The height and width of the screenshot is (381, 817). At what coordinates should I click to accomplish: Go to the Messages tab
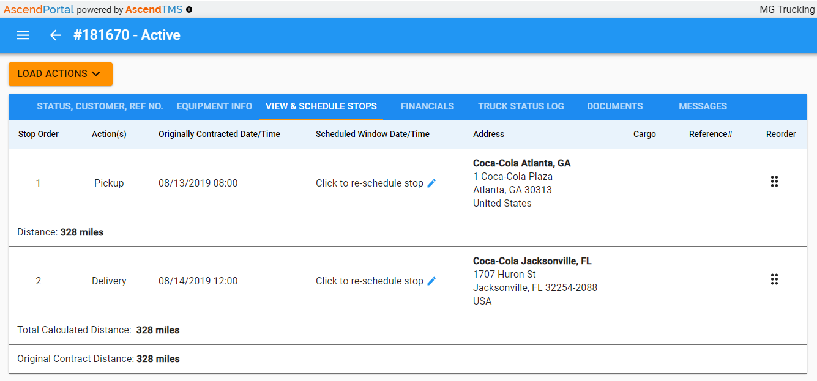pos(703,106)
